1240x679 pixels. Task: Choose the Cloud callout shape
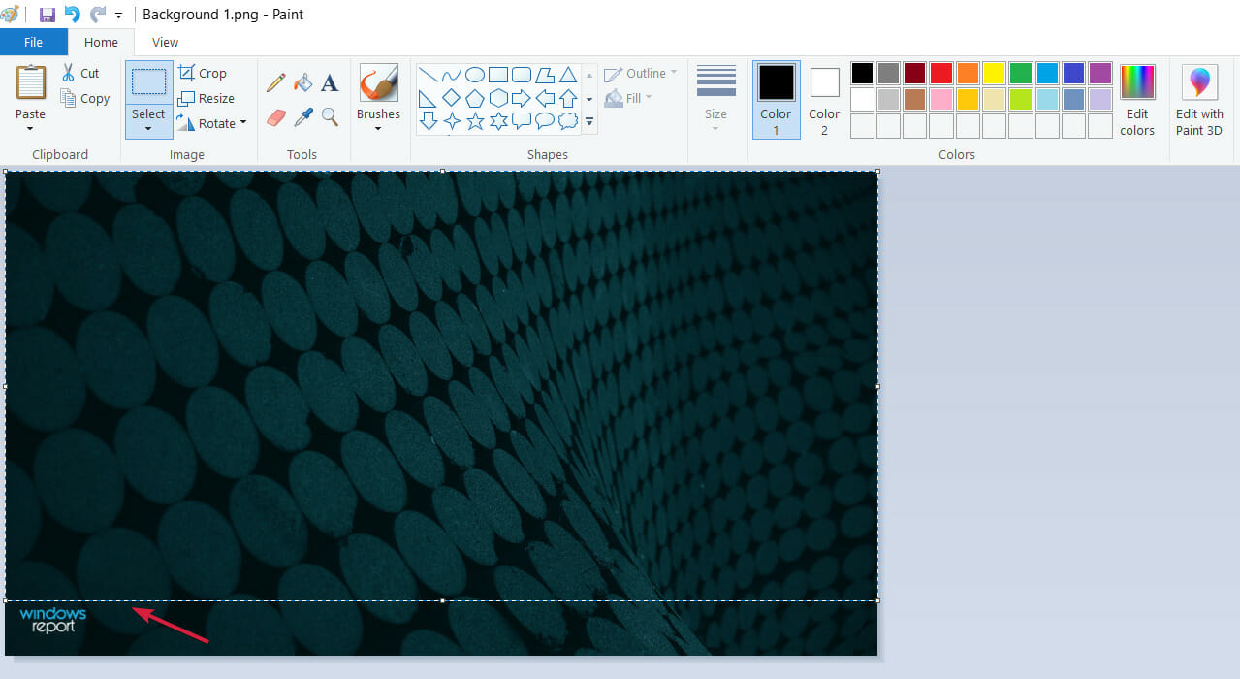click(x=568, y=121)
